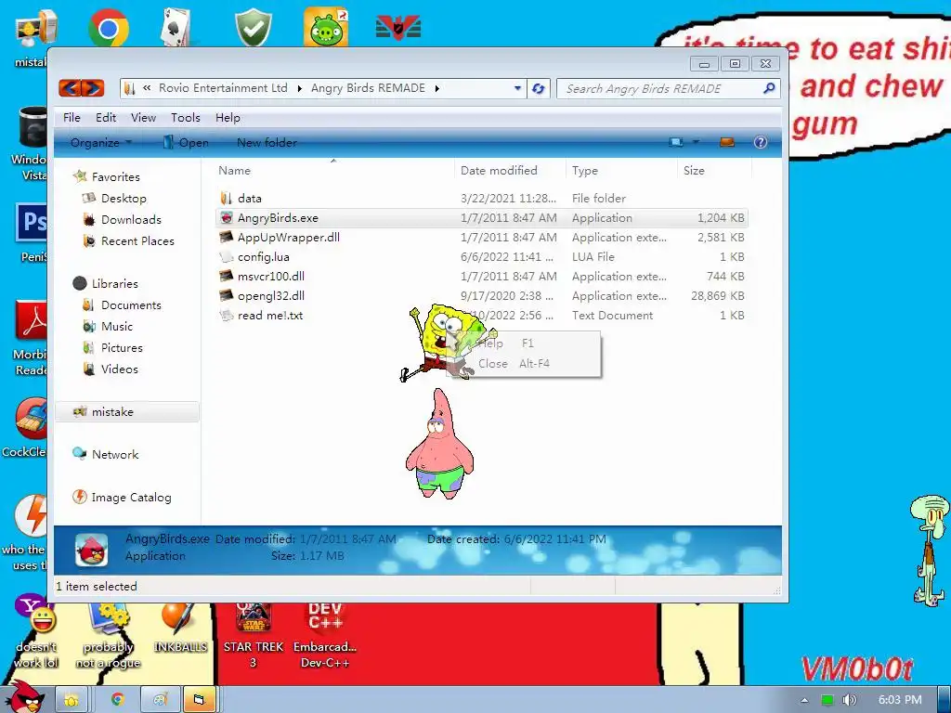Image resolution: width=951 pixels, height=713 pixels.
Task: Open the green shield desktop icon
Action: click(x=253, y=27)
